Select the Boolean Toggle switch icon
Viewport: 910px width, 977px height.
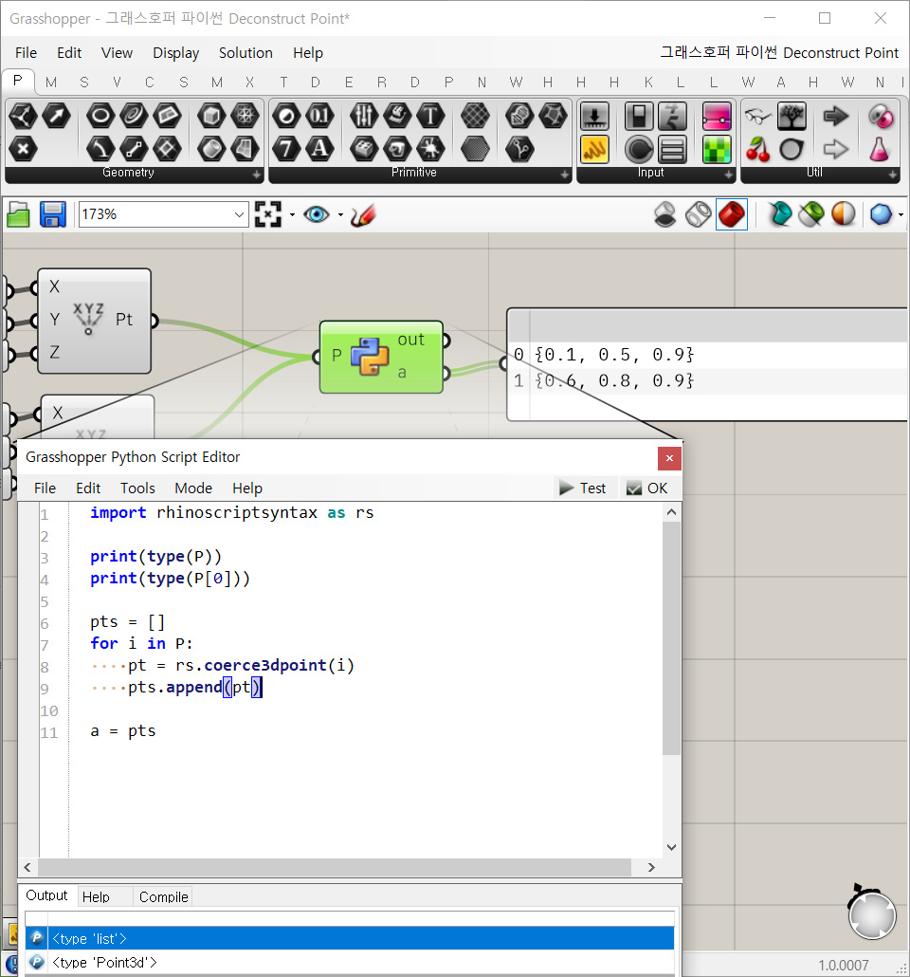pos(639,116)
